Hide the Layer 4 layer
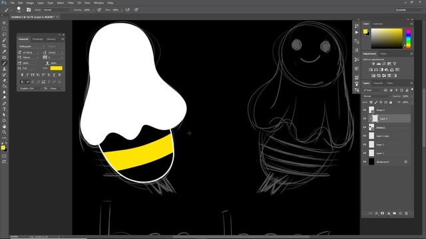Screen dimensions: 426x239 365,119
